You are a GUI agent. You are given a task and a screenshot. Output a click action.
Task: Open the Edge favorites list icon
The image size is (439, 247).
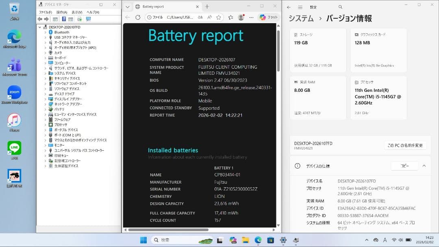(x=231, y=17)
